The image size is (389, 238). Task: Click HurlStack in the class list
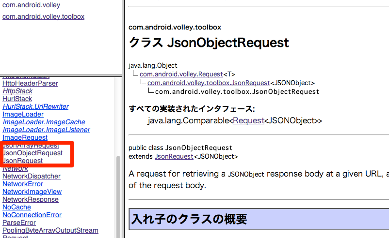pos(17,99)
